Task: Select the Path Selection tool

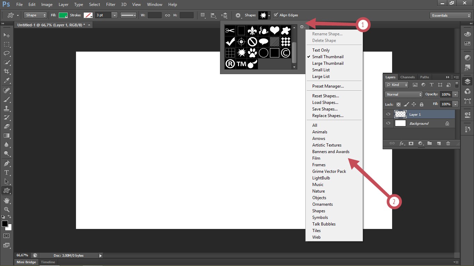Action: 7,181
